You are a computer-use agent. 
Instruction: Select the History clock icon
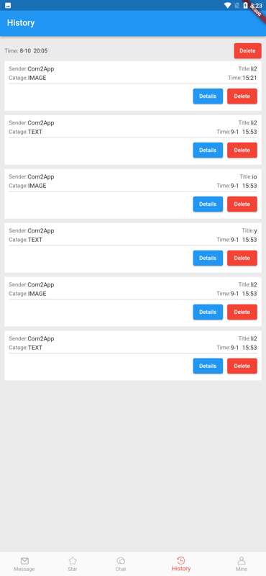tap(181, 560)
